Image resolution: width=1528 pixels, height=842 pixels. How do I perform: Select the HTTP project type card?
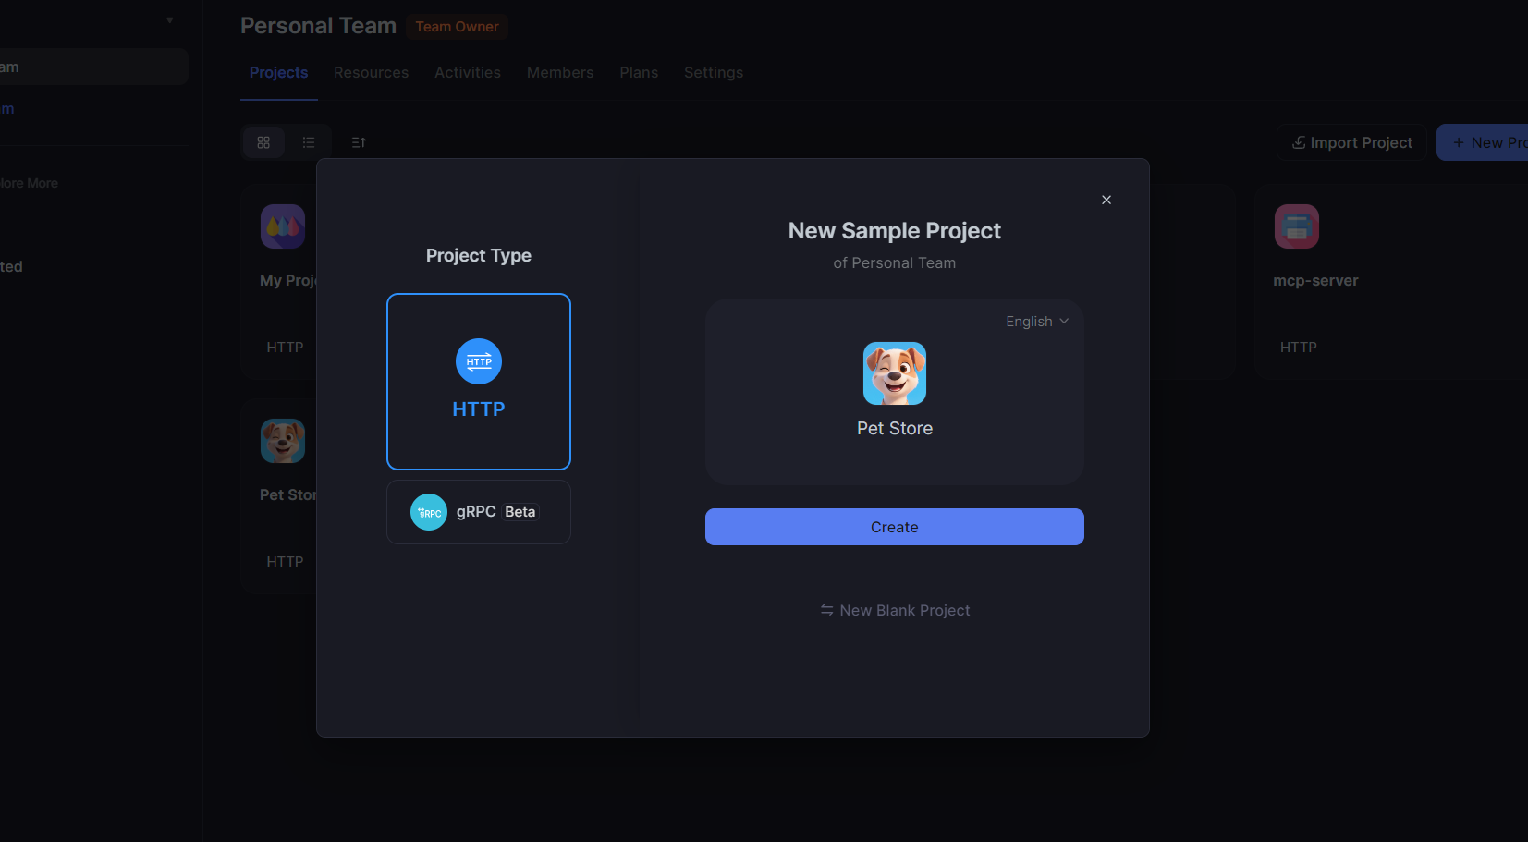pos(479,382)
